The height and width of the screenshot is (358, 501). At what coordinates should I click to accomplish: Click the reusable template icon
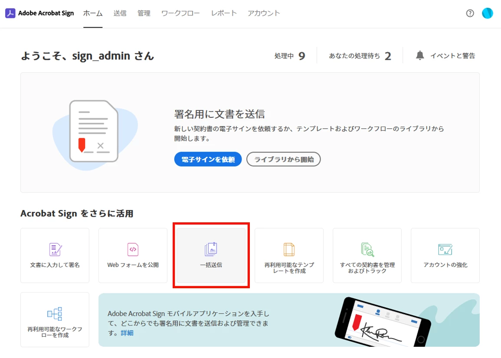[289, 249]
